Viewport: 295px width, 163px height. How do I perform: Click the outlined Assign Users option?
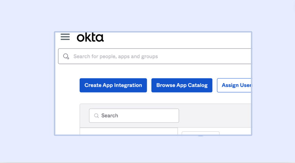(235, 85)
